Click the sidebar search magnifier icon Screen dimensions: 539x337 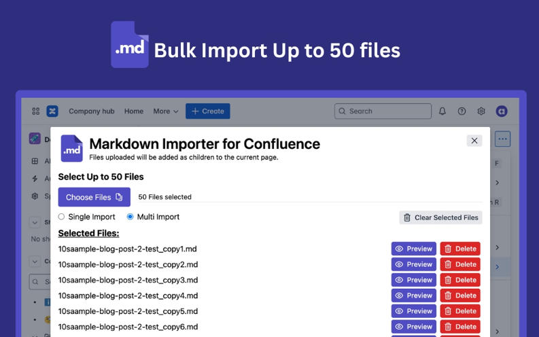tap(35, 282)
